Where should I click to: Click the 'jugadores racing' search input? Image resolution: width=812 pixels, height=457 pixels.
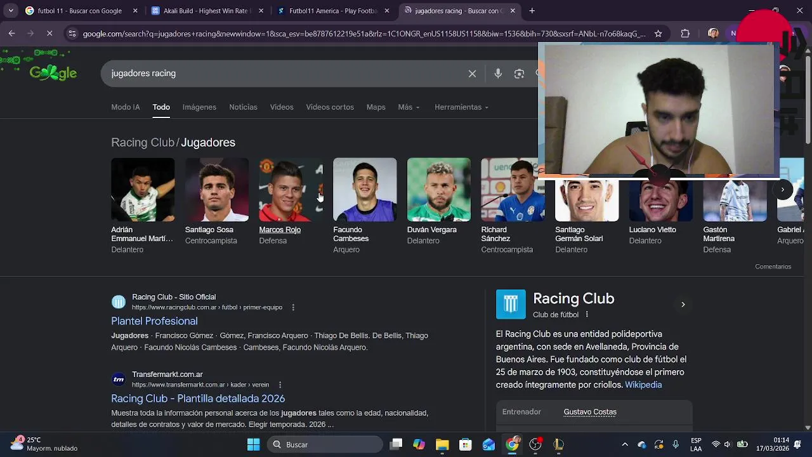point(285,74)
